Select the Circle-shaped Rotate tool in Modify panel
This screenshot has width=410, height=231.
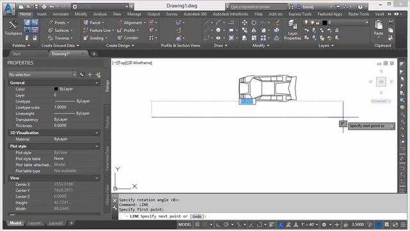254,23
